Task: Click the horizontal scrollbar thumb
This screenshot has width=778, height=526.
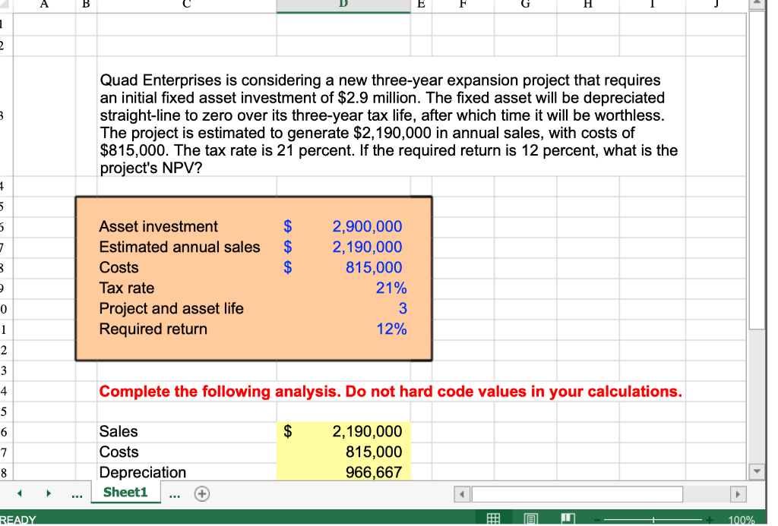Action: (x=577, y=494)
